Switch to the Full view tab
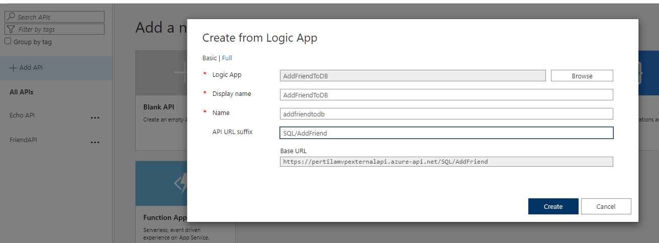This screenshot has width=659, height=243. pyautogui.click(x=227, y=58)
